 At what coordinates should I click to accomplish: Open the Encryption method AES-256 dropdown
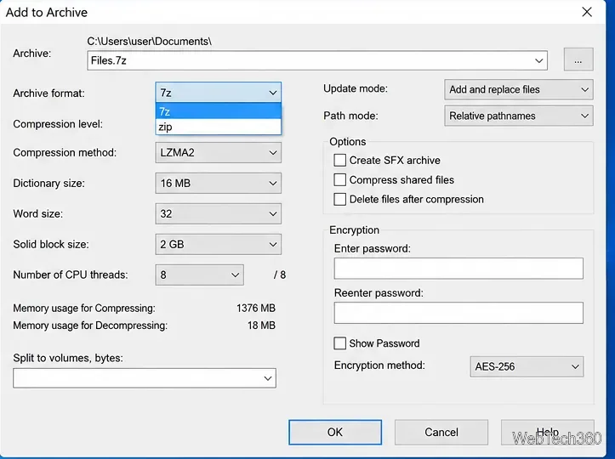pos(527,366)
